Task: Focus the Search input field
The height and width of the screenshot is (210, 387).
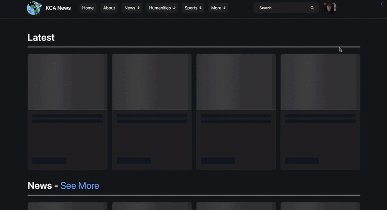Action: tap(283, 8)
